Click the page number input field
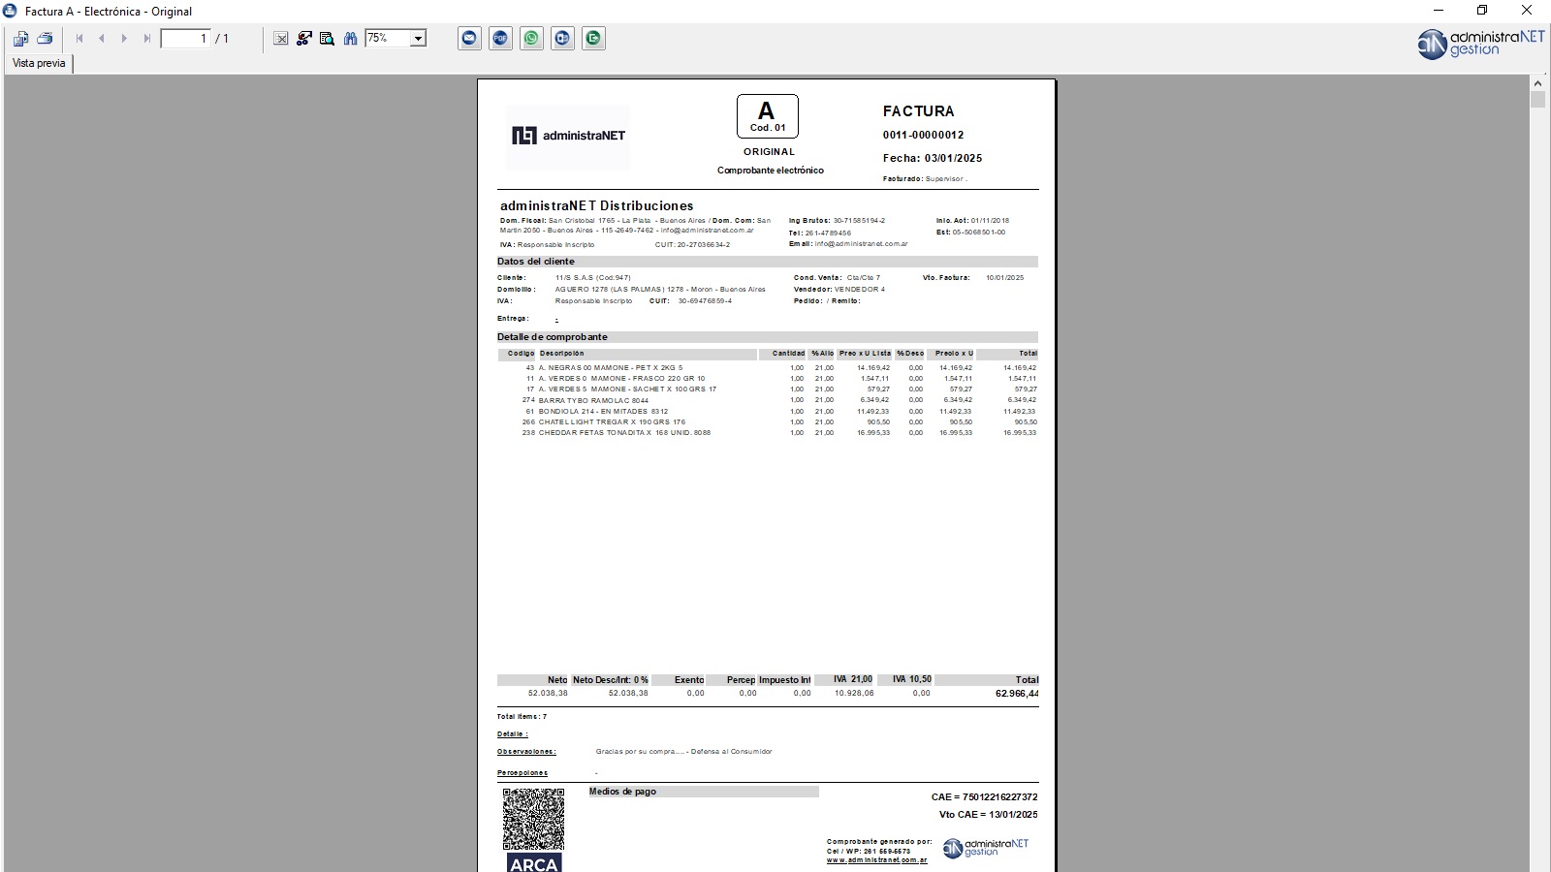The image size is (1551, 872). 185,39
